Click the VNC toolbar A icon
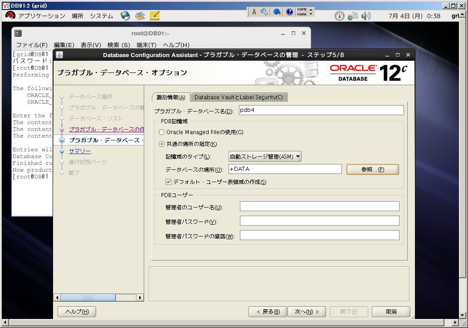Screen dimensions: 468x328 254,12
